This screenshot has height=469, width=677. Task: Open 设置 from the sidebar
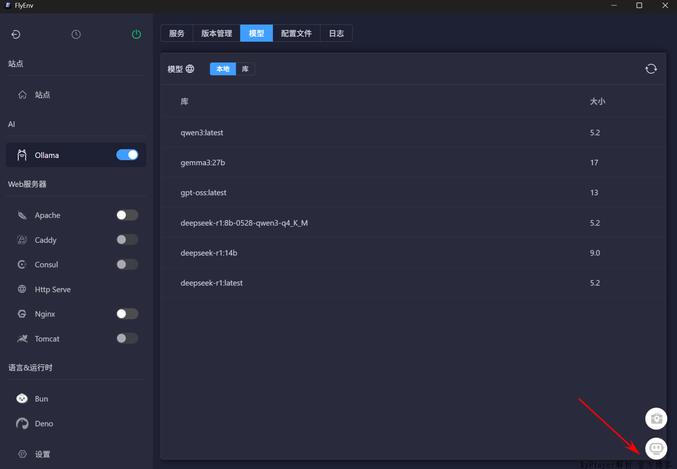tap(42, 454)
